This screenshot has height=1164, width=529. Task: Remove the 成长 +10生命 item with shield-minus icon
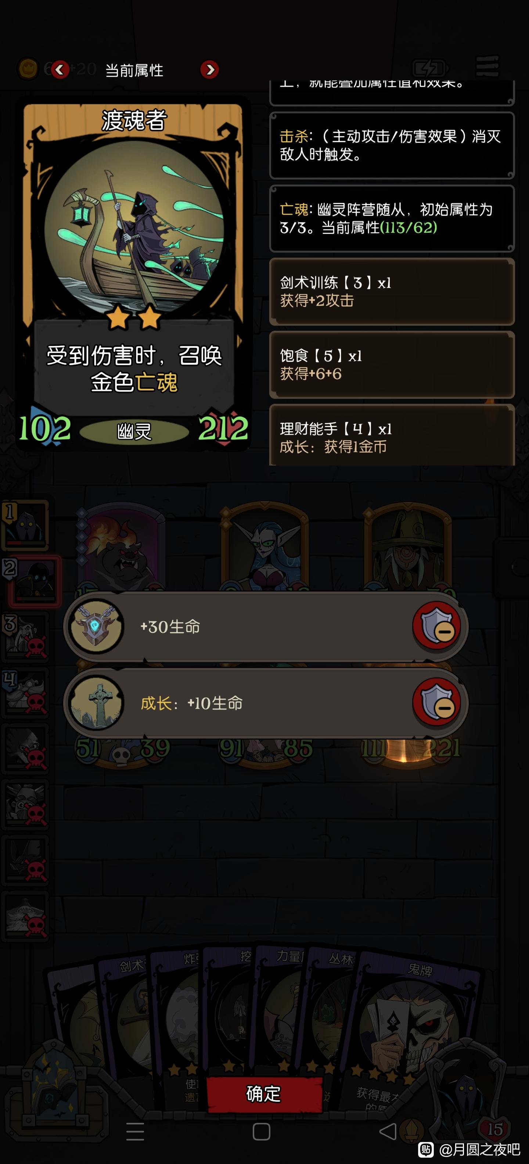pyautogui.click(x=437, y=702)
